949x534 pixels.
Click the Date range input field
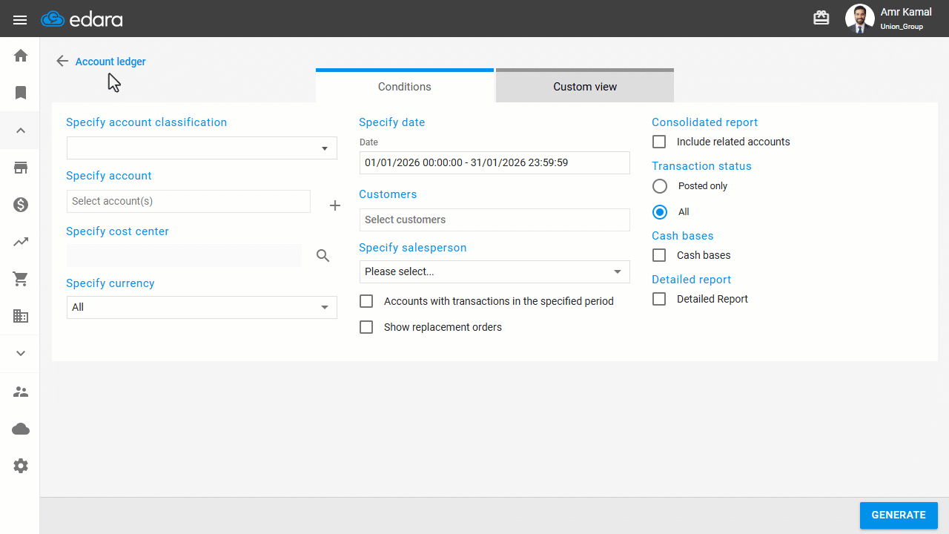495,162
